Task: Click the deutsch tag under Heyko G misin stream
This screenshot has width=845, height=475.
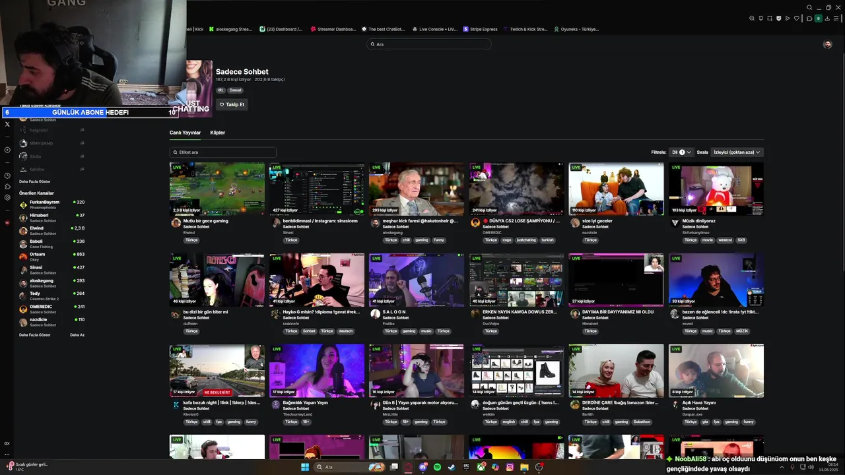Action: [x=345, y=331]
